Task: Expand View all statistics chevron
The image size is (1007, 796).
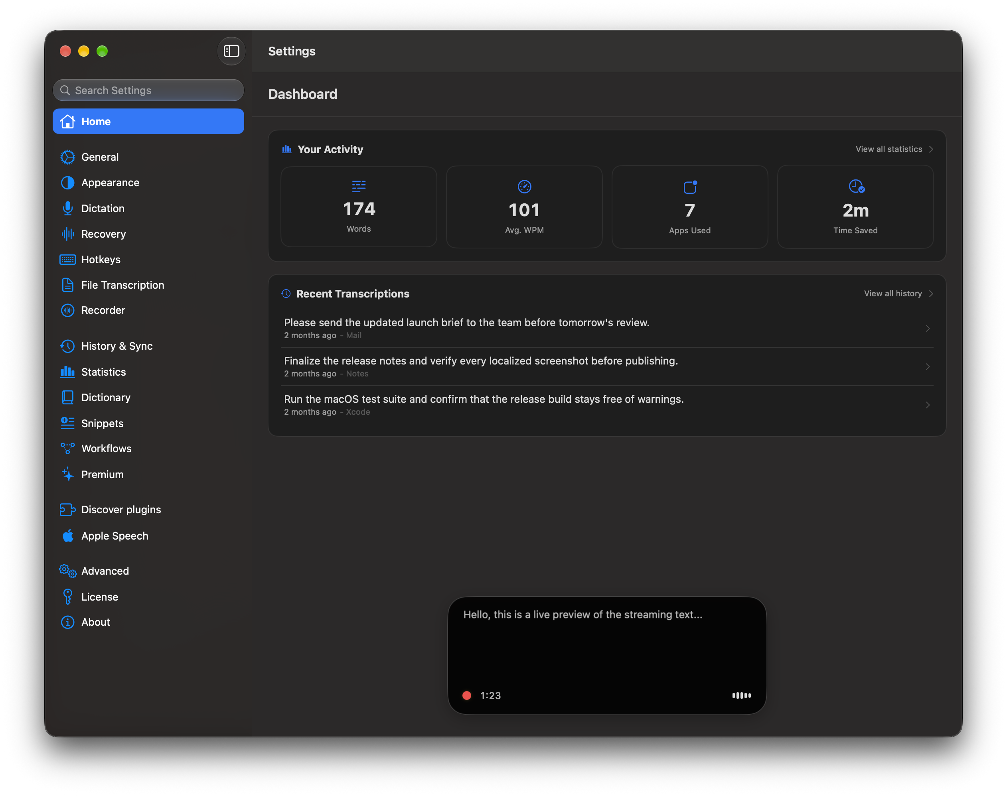Action: point(931,149)
